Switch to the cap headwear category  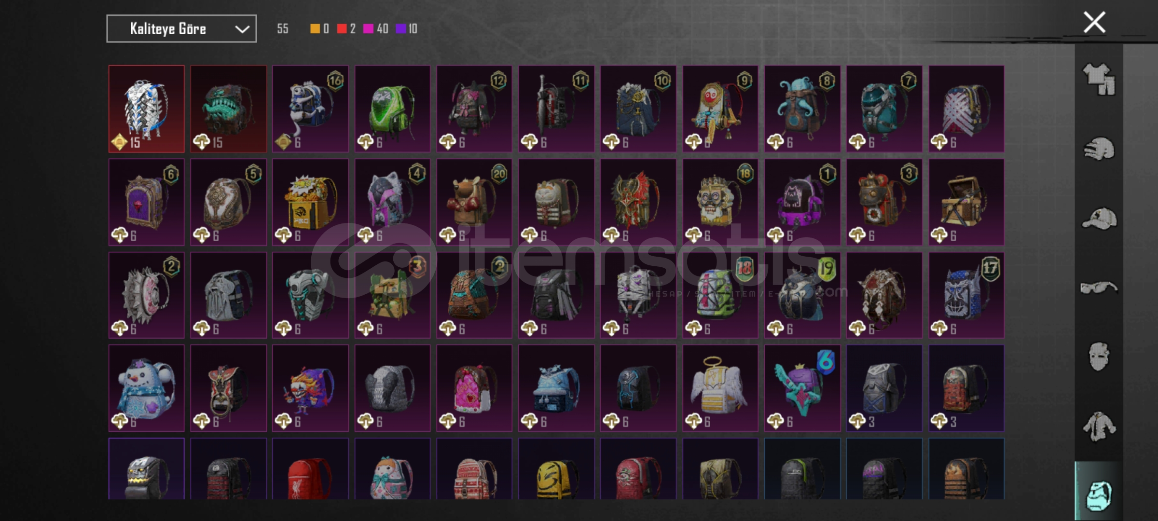1099,219
